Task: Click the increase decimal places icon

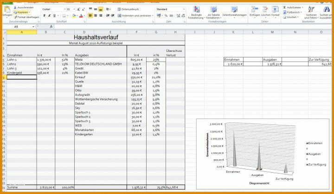Action: click(x=178, y=16)
